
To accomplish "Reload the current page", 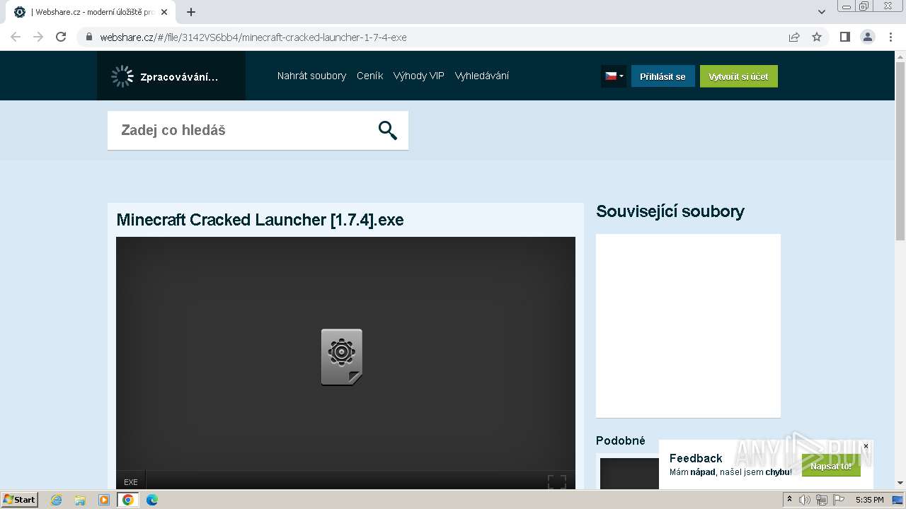I will [x=61, y=37].
